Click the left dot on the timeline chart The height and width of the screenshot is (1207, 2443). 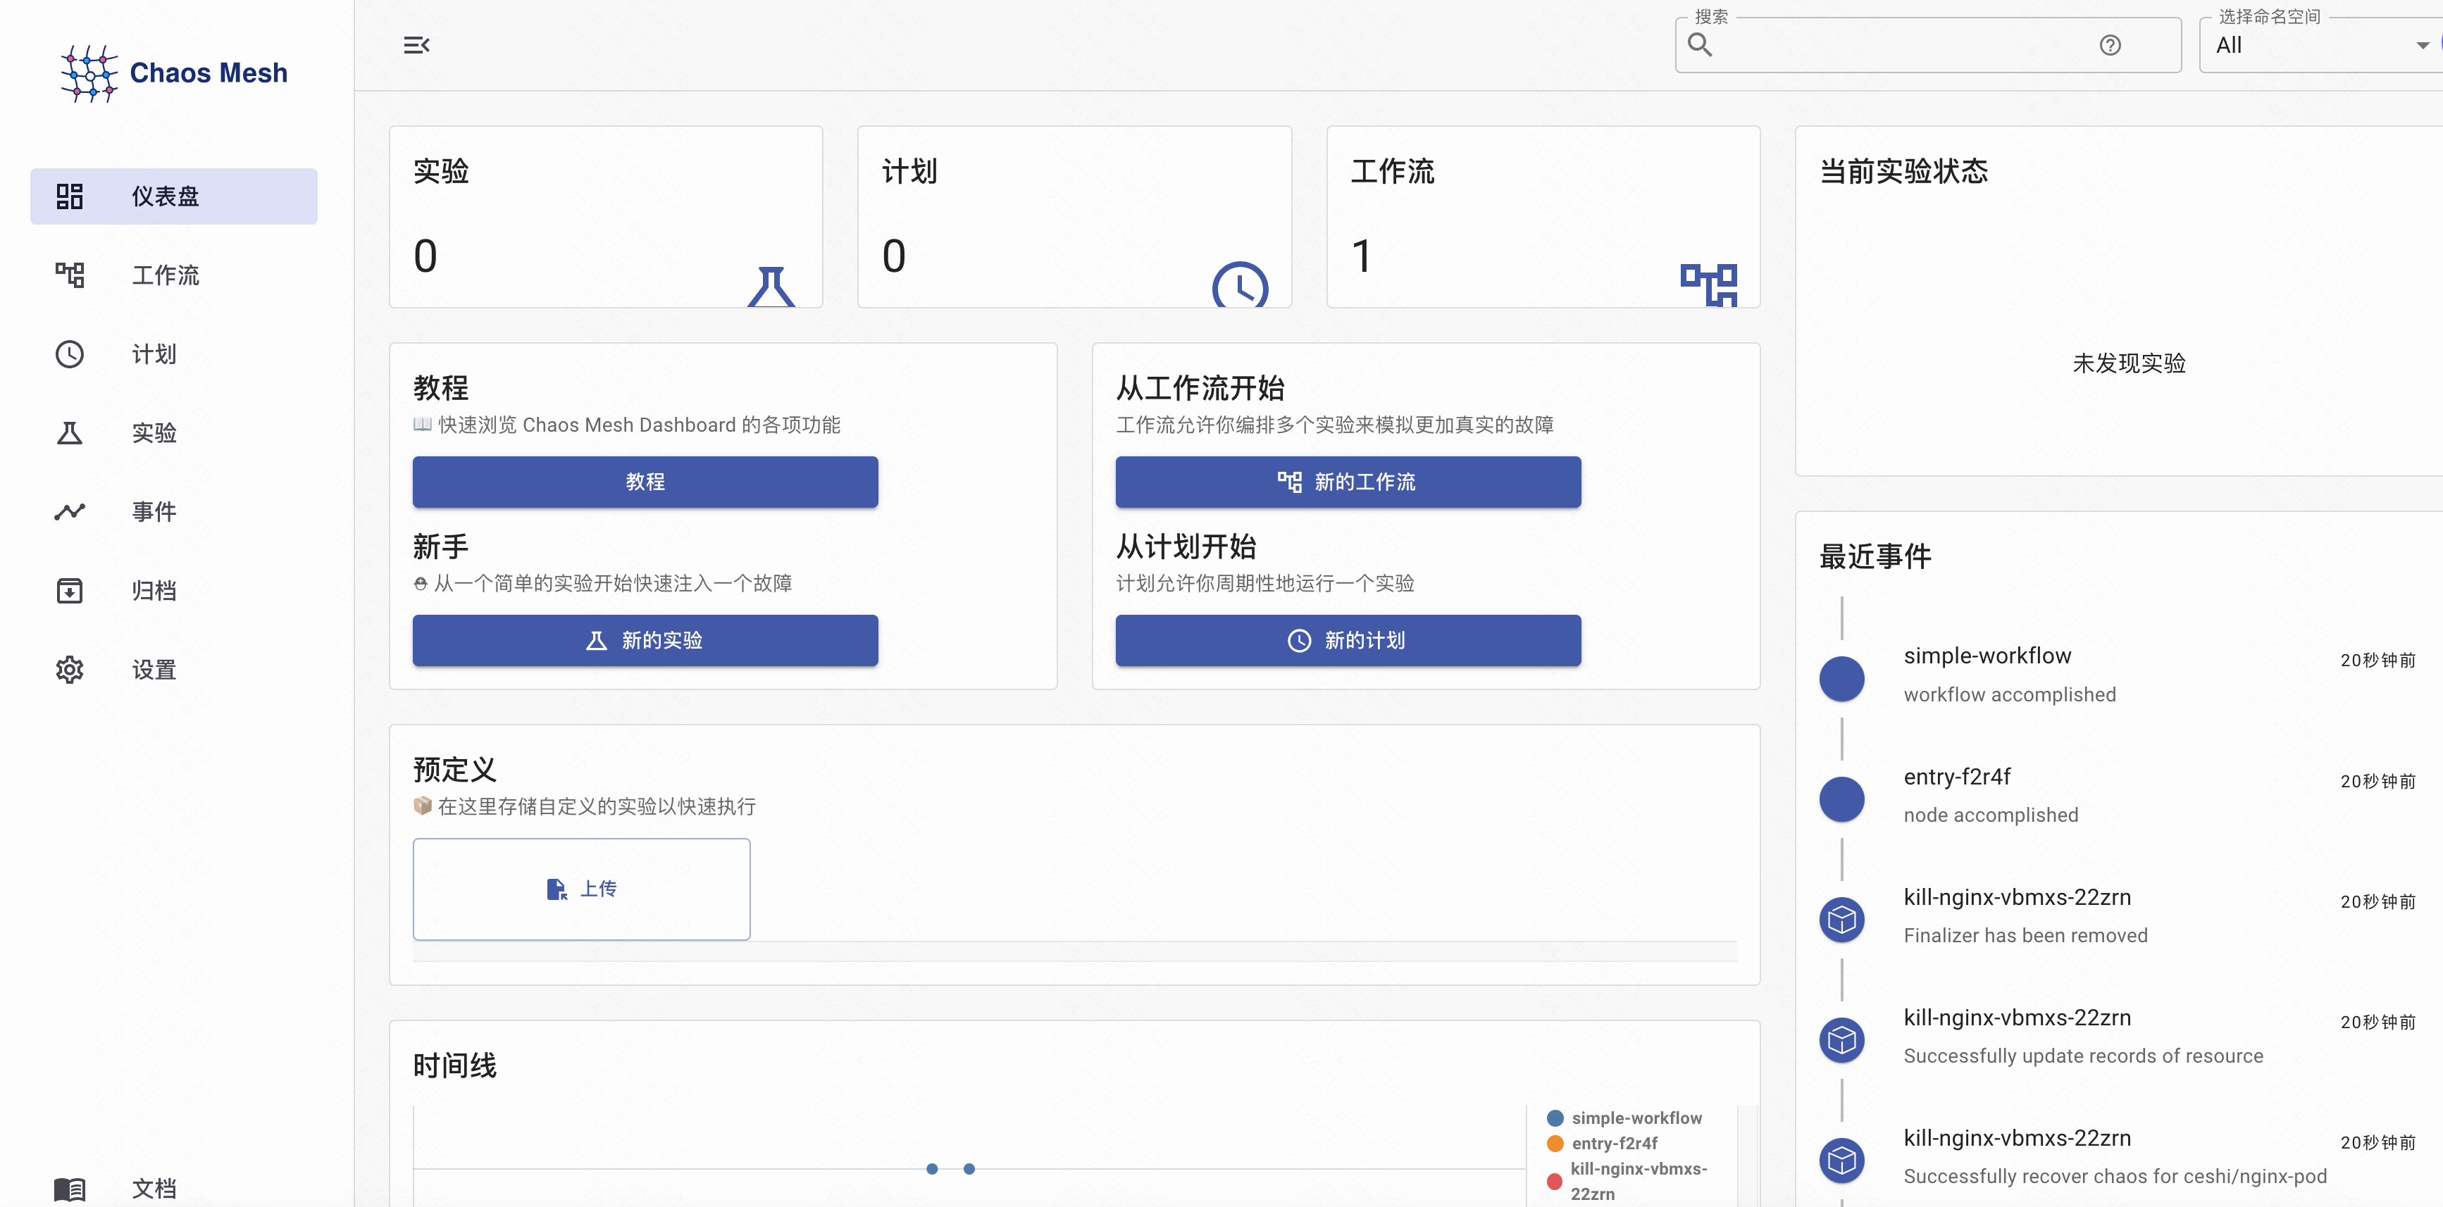(x=932, y=1169)
